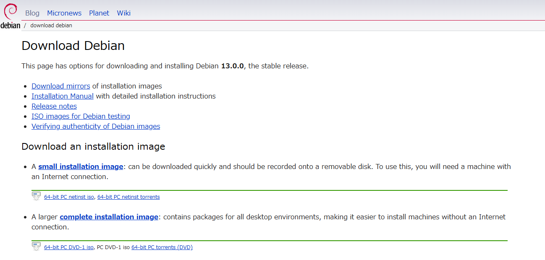Click the plain 'PC DVD-1 iso' text
Screen dimensions: 545x260
[x=113, y=247]
